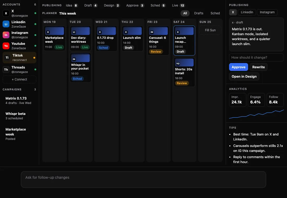Click X badge on 0.1.73 drop card

100,32
